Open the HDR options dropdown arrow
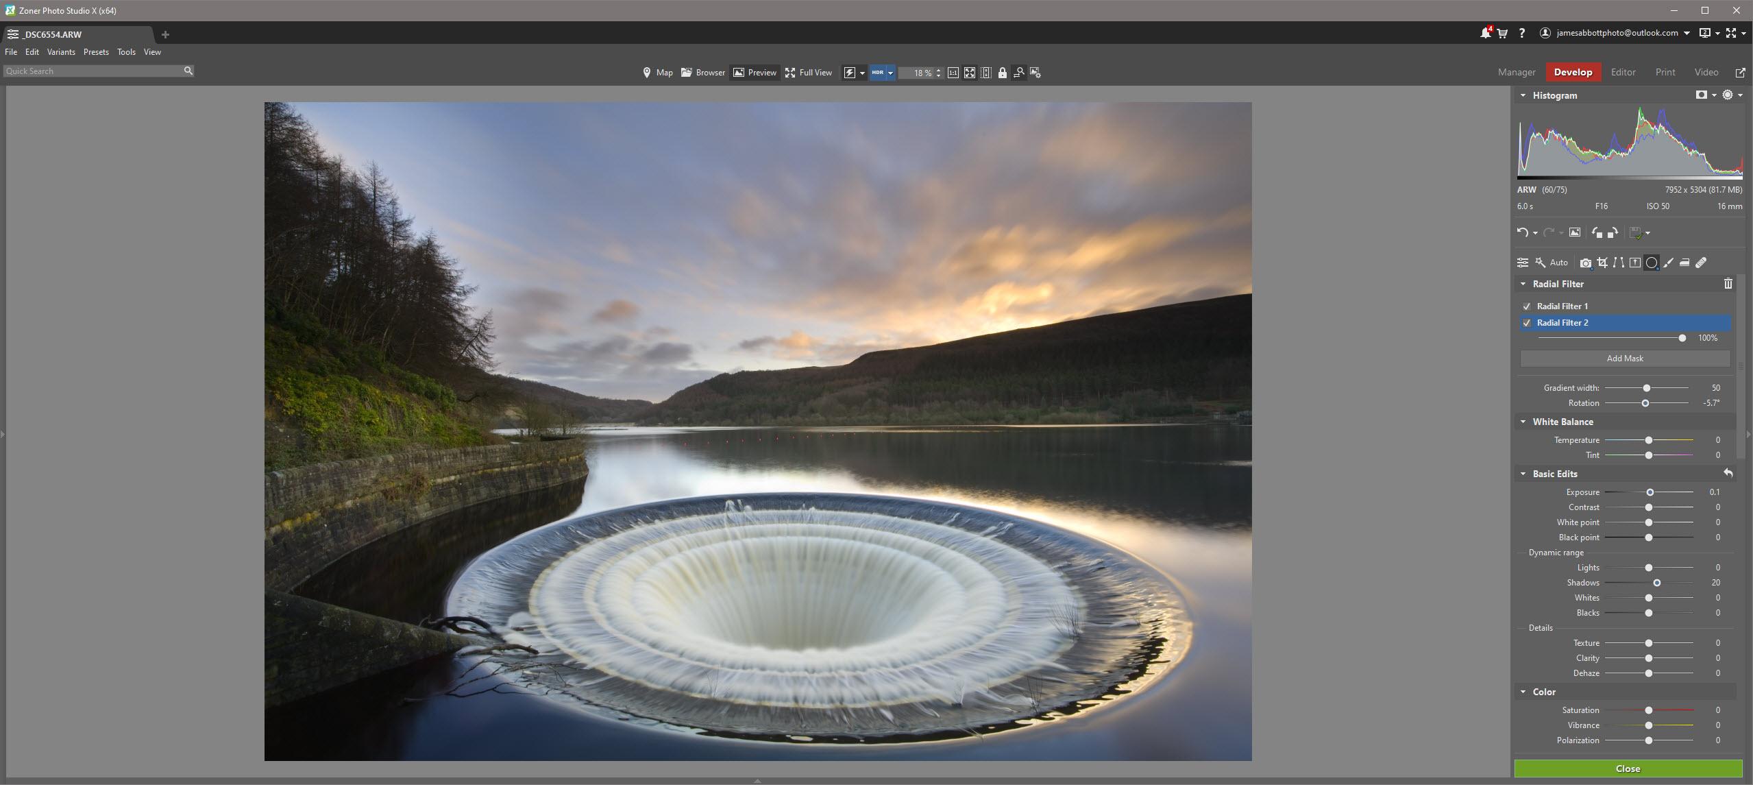The width and height of the screenshot is (1753, 785). [x=891, y=73]
